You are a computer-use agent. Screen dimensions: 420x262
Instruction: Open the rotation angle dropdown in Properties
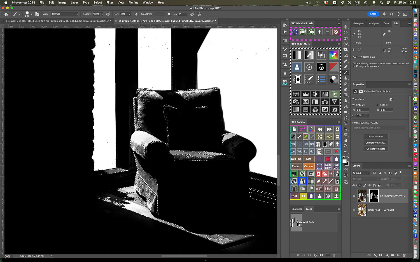(x=367, y=115)
